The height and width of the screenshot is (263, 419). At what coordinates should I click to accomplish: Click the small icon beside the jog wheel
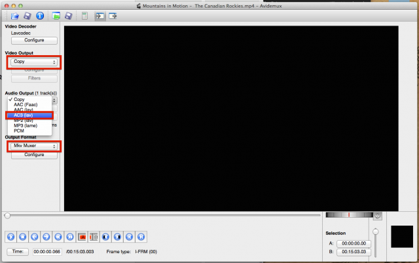378,216
